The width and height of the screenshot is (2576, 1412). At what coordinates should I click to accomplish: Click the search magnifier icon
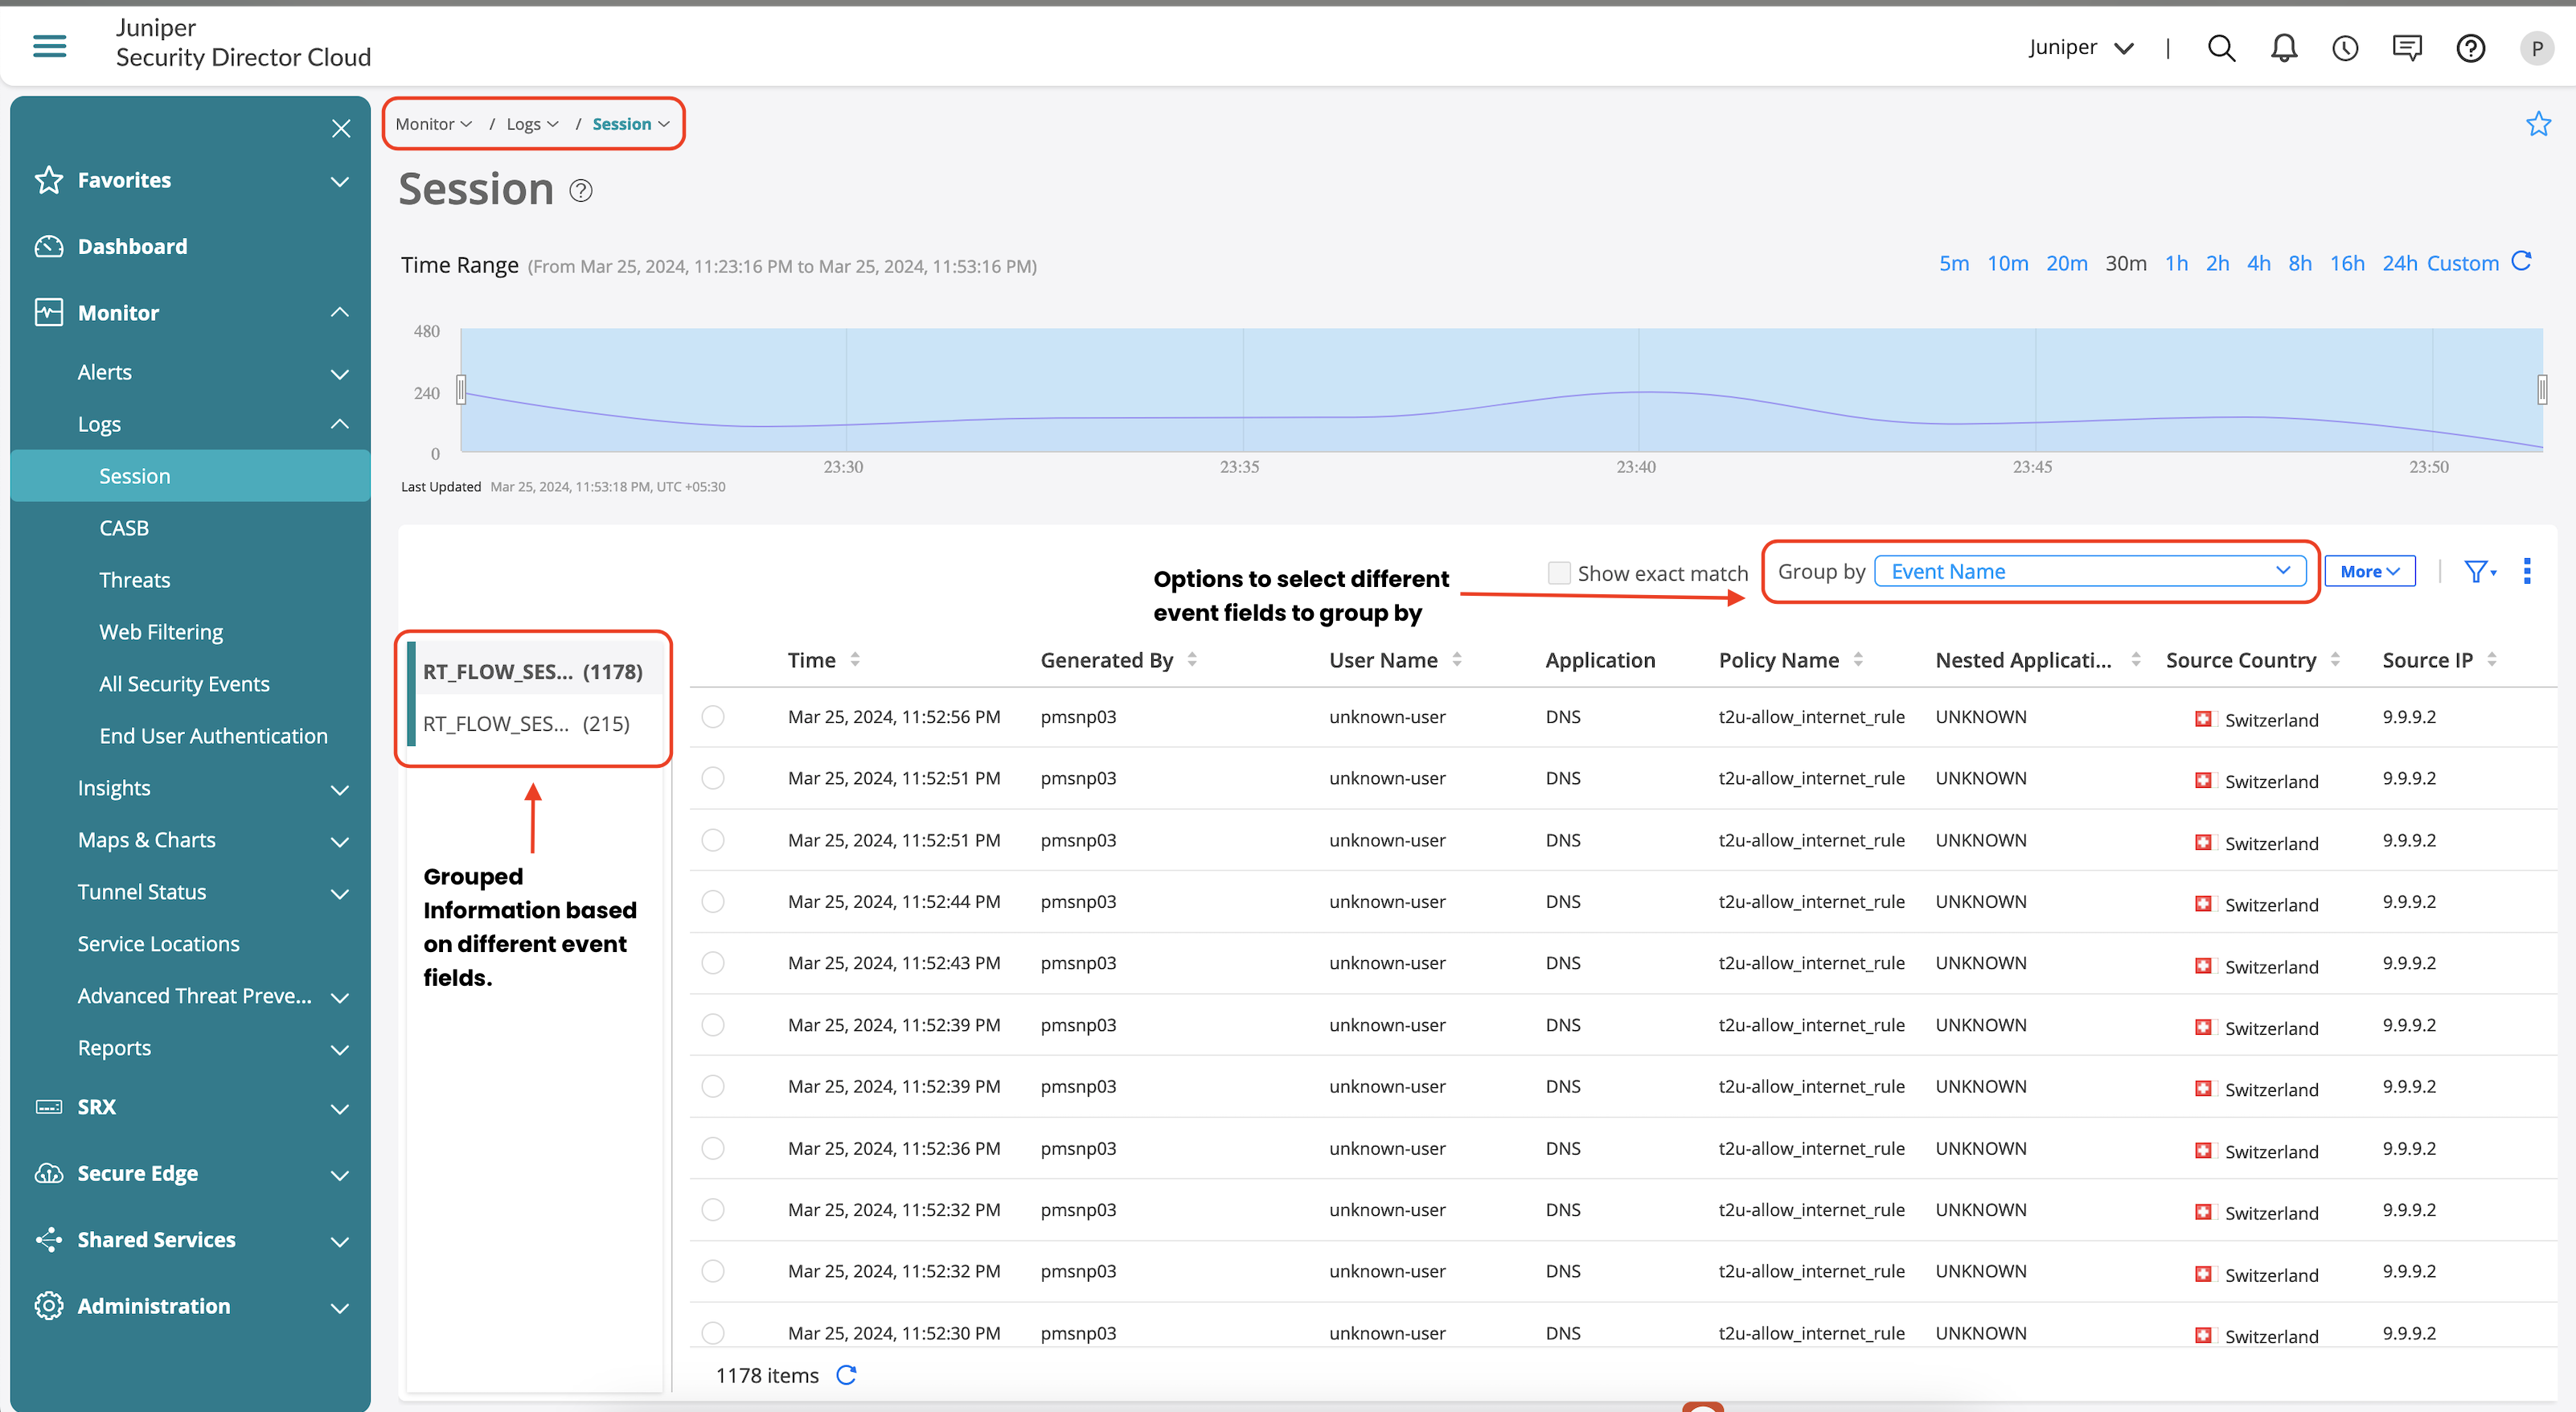tap(2221, 48)
